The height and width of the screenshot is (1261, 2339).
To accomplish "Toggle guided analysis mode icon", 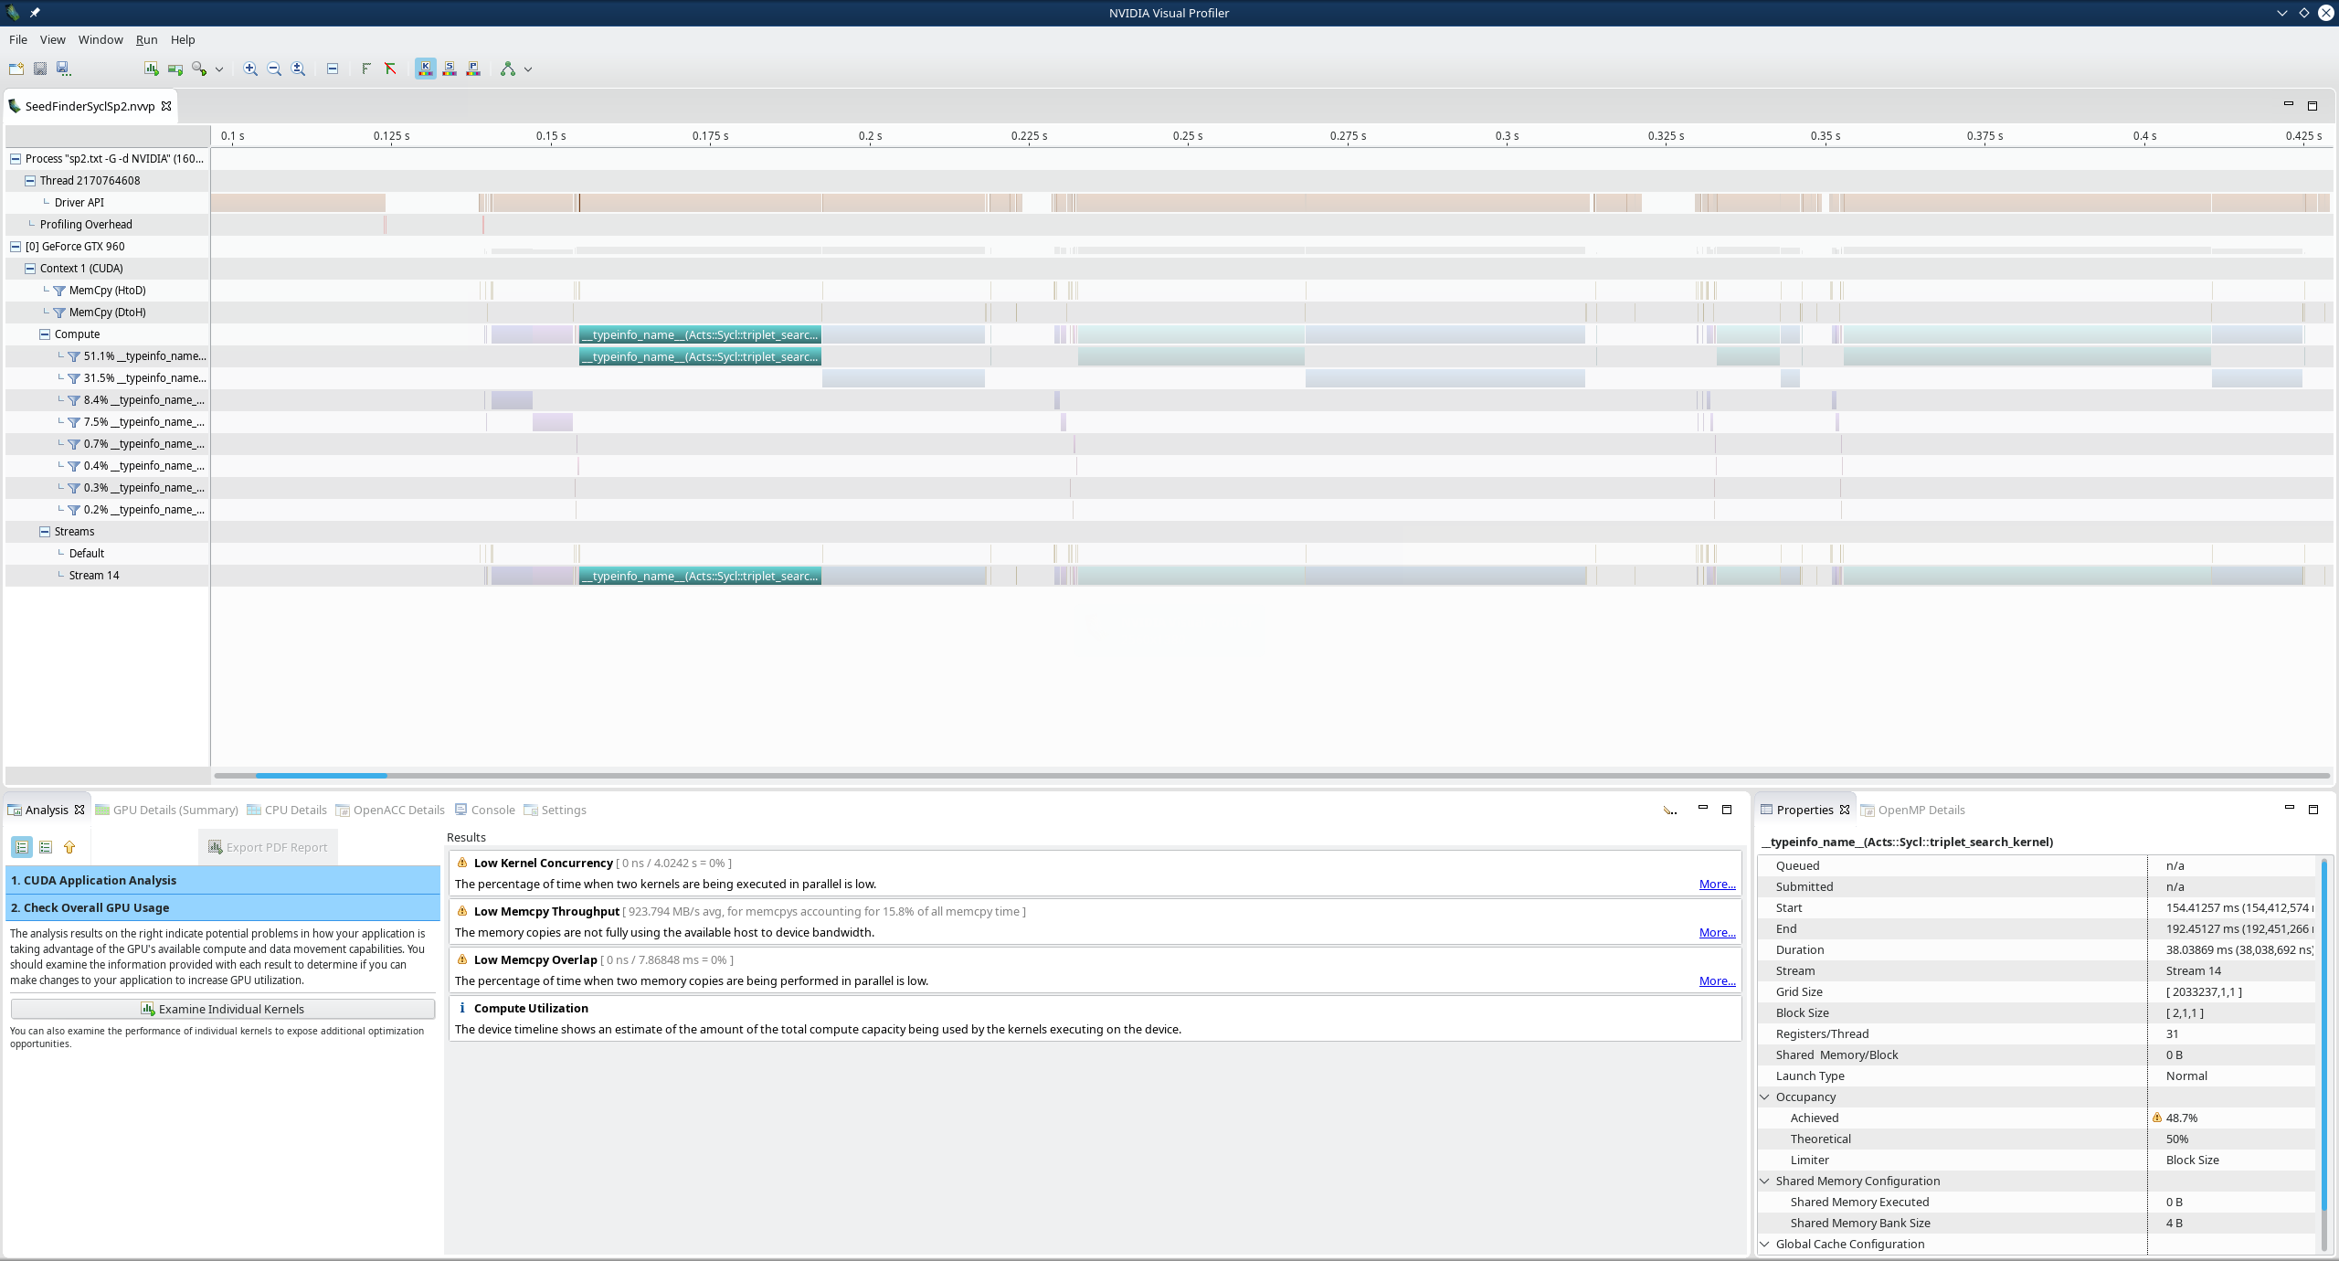I will point(22,847).
